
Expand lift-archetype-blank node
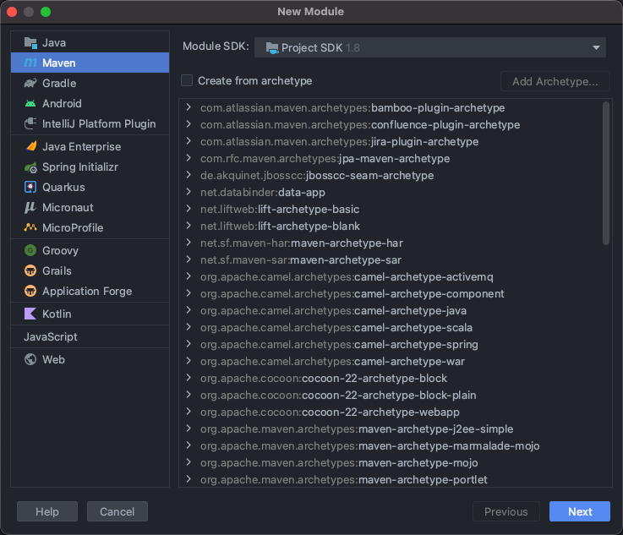point(189,226)
